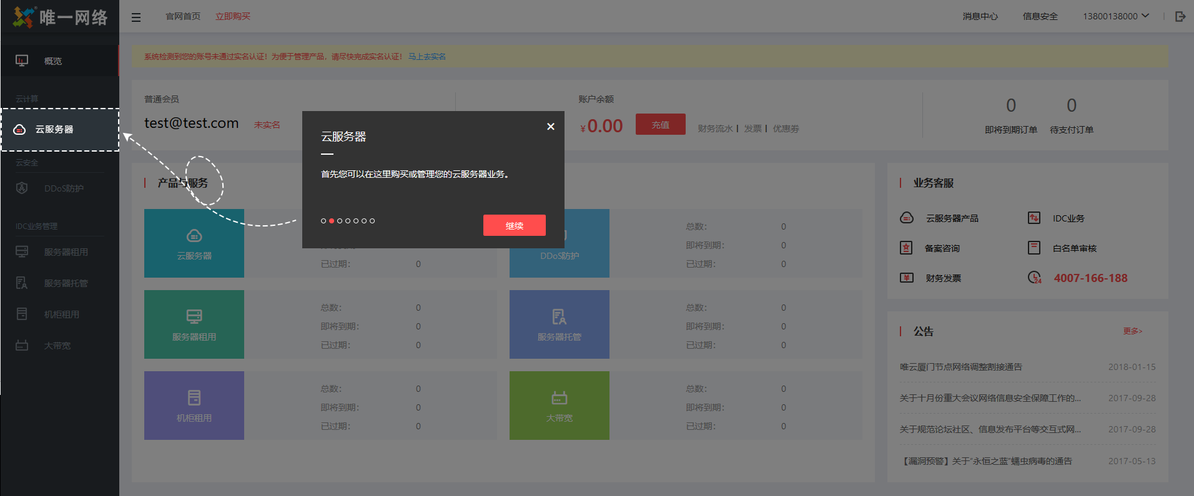Image resolution: width=1194 pixels, height=496 pixels.
Task: Open 消息中心 in the top bar
Action: point(980,16)
